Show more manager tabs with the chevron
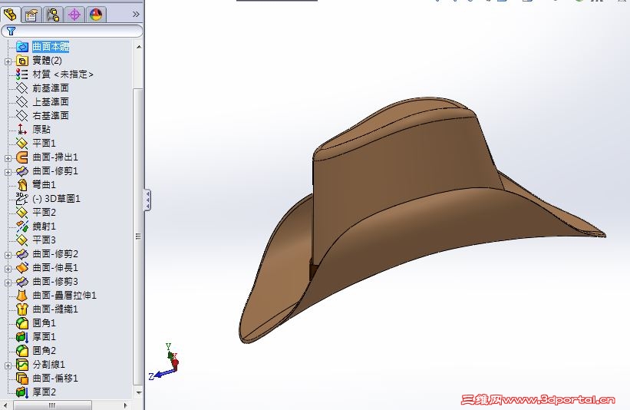The image size is (630, 410). pyautogui.click(x=136, y=15)
